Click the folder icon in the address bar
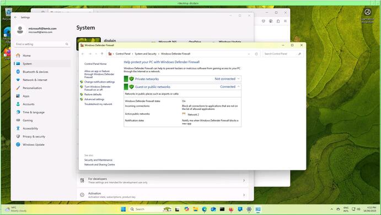The image size is (381, 215). click(x=110, y=54)
